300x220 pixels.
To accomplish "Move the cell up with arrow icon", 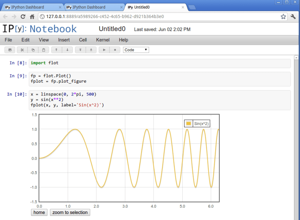I will coord(56,50).
